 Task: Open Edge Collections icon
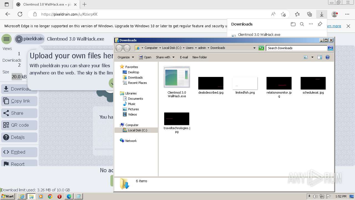310,14
